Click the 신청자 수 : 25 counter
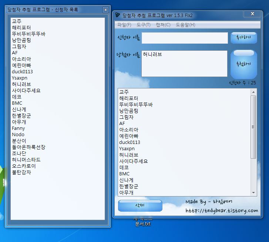Screen dimensions: 269x242 coord(242,83)
